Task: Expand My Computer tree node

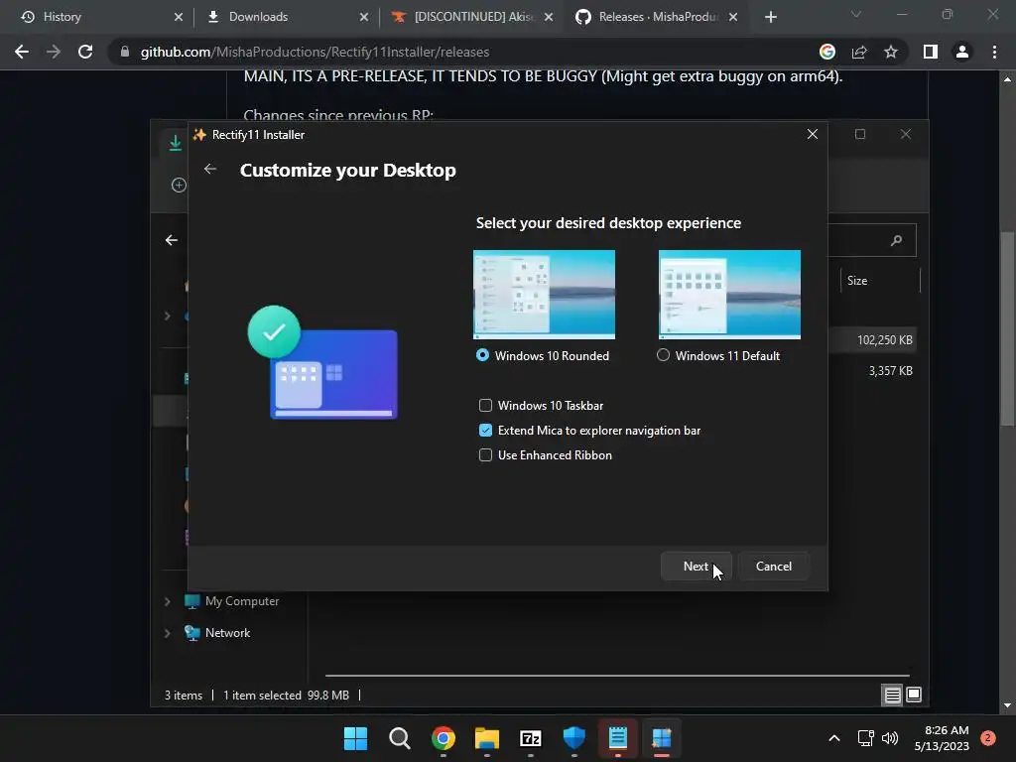Action: [x=167, y=601]
